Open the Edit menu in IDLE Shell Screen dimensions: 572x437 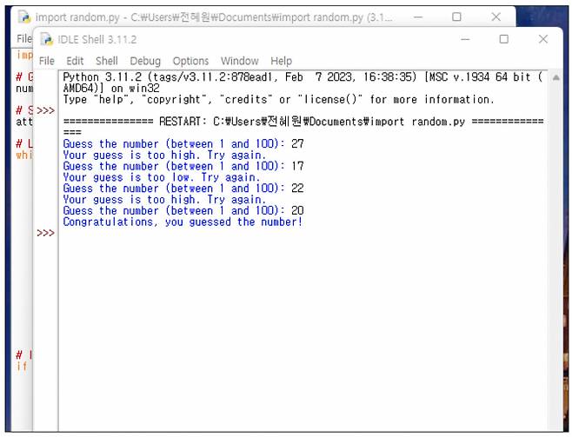click(x=75, y=61)
